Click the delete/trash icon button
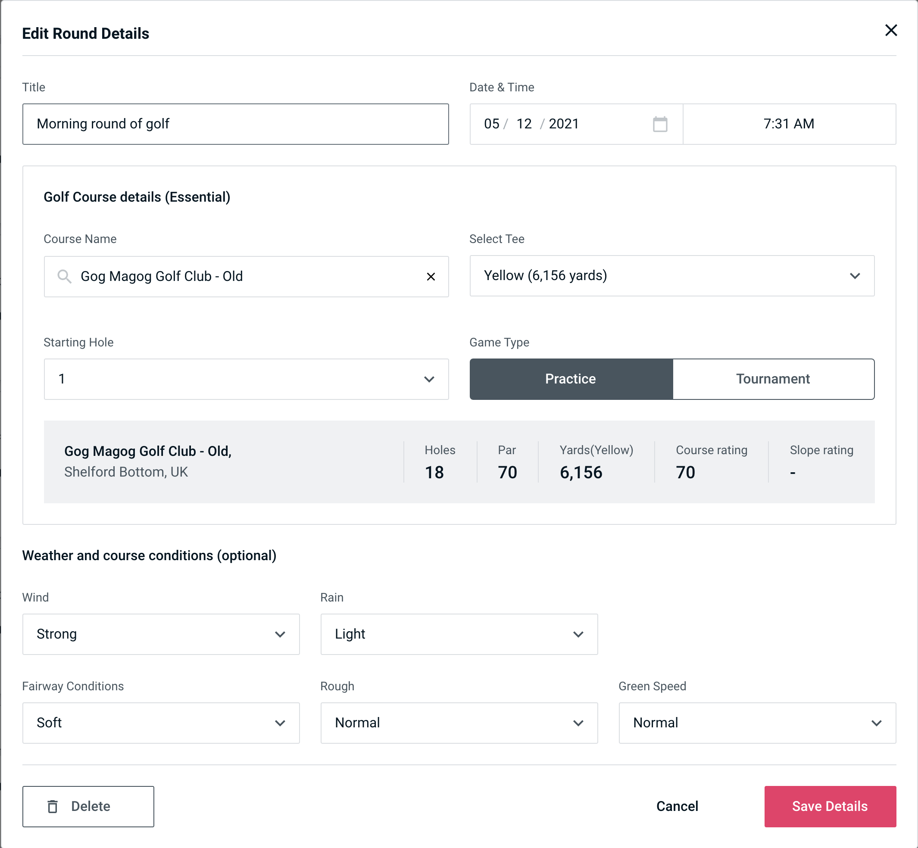918x848 pixels. 54,806
